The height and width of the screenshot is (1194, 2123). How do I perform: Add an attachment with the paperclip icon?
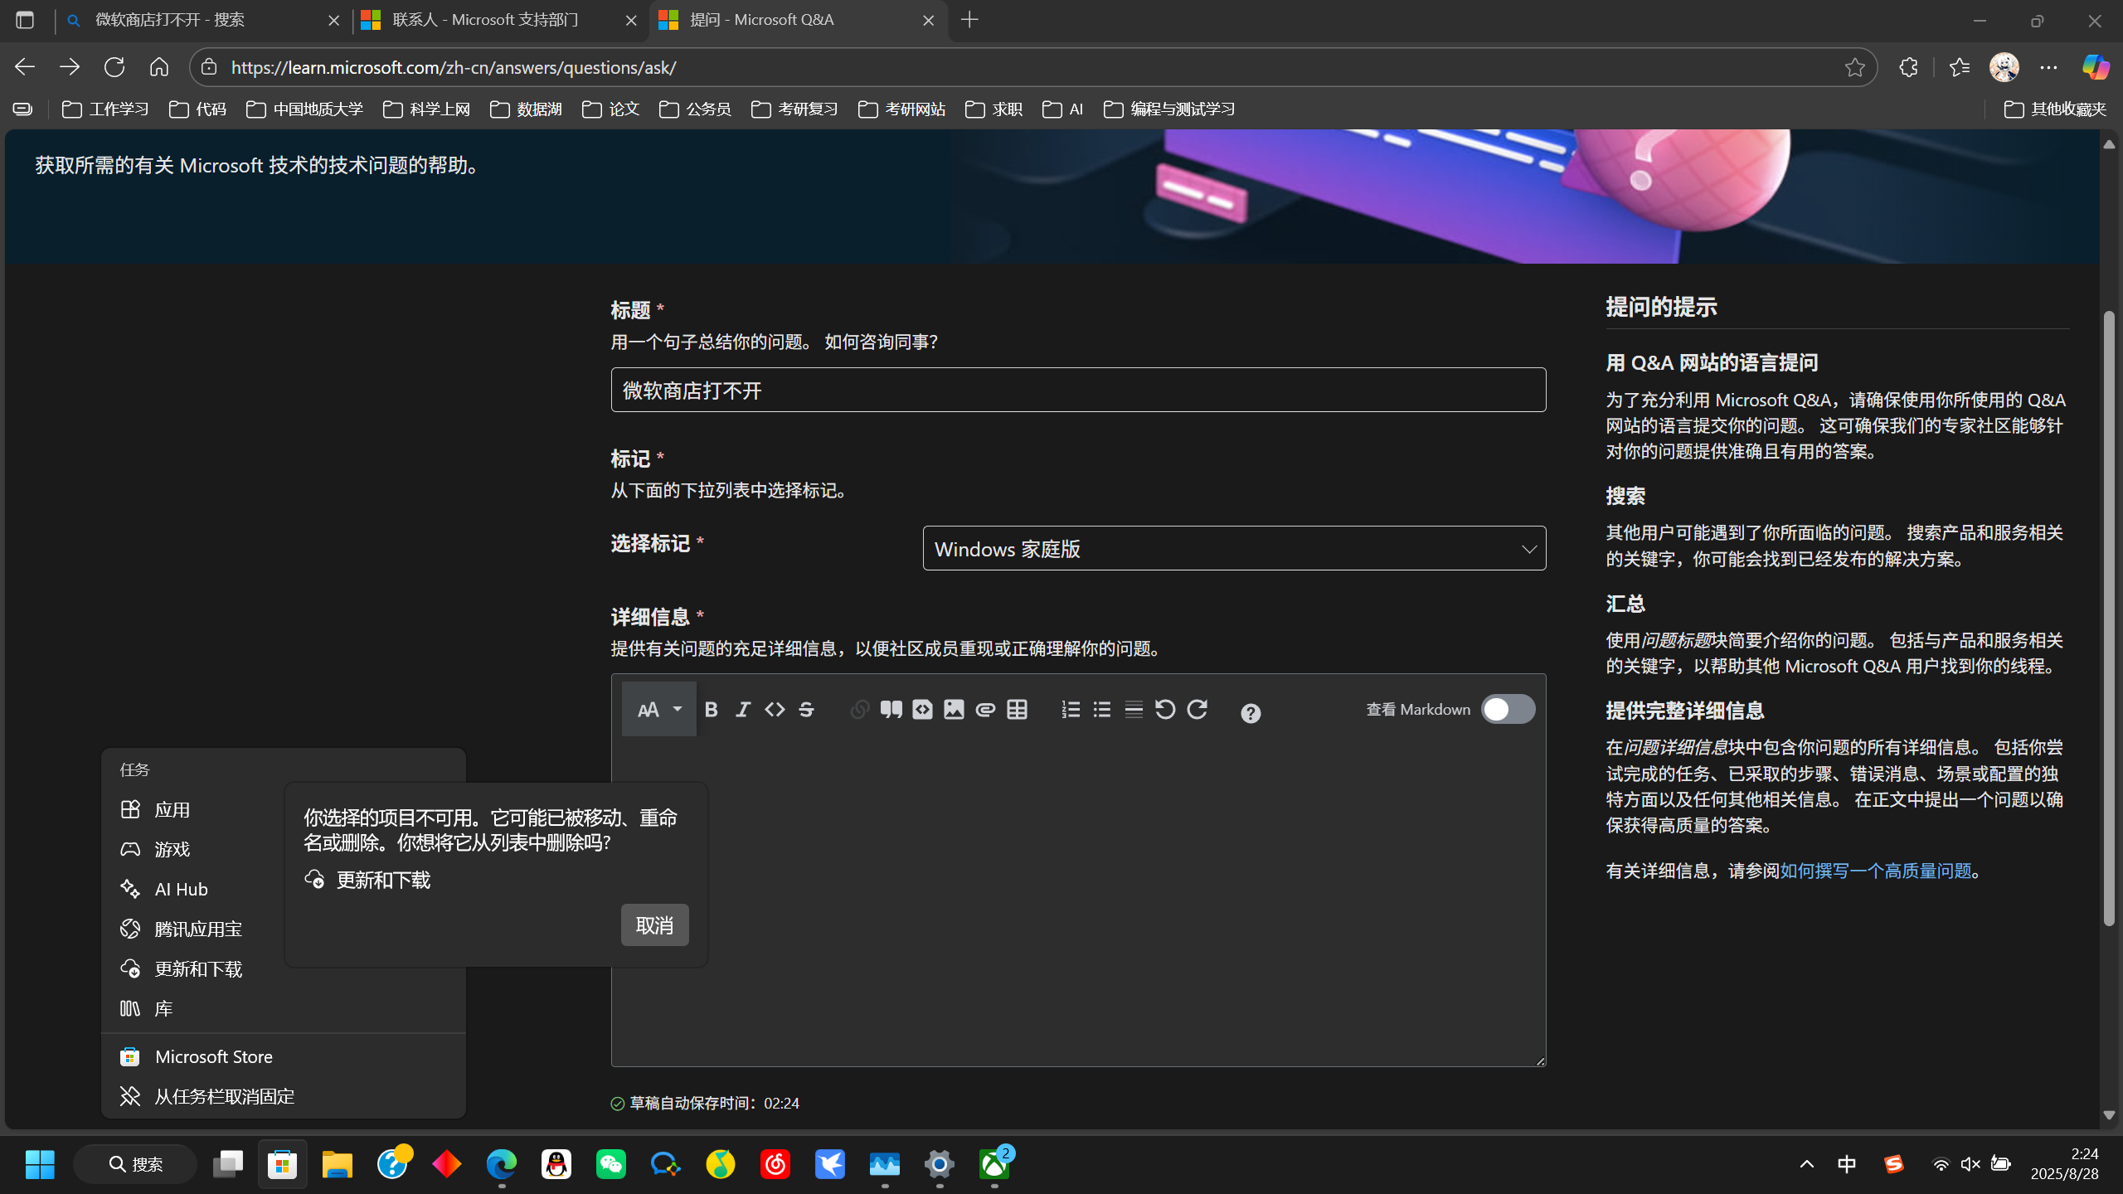(x=985, y=710)
